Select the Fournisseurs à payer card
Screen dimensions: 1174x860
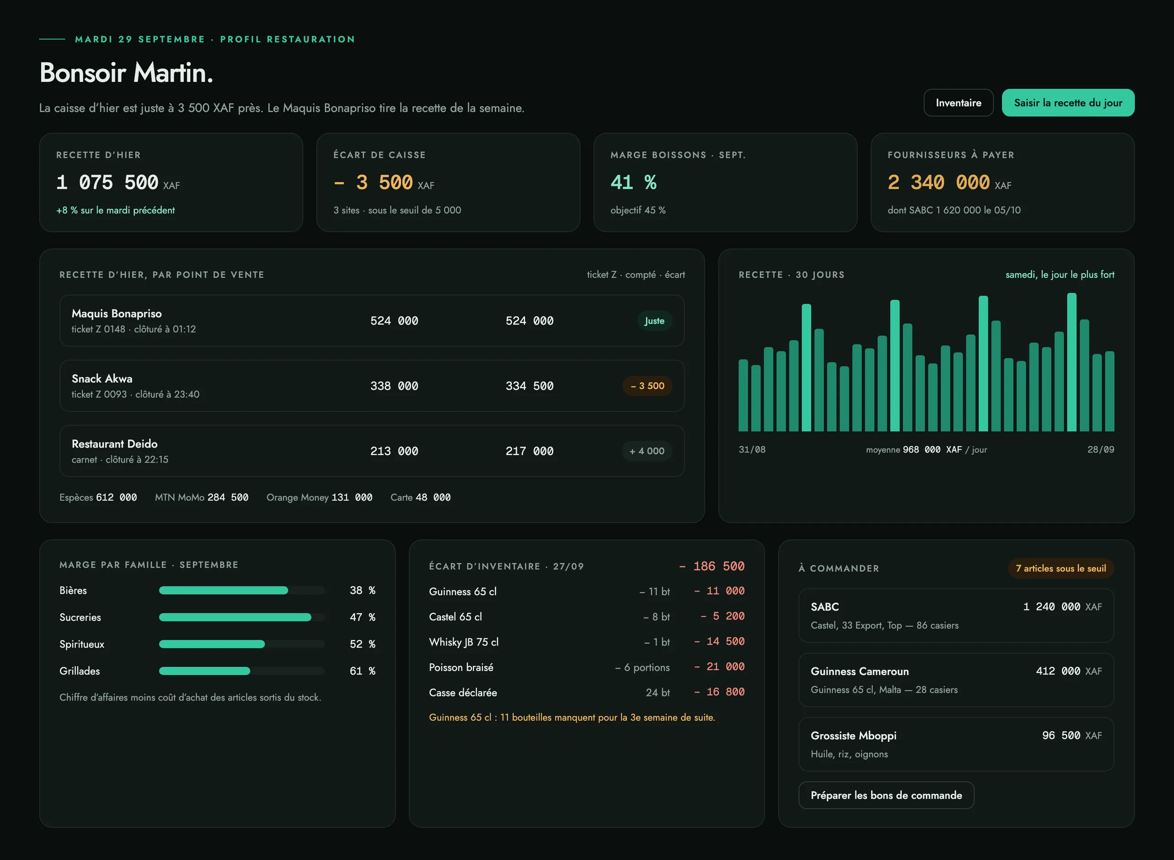pos(1002,183)
